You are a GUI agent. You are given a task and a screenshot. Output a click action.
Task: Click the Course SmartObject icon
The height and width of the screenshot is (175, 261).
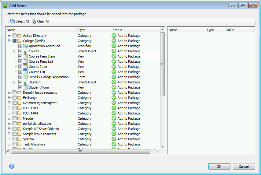[26, 51]
